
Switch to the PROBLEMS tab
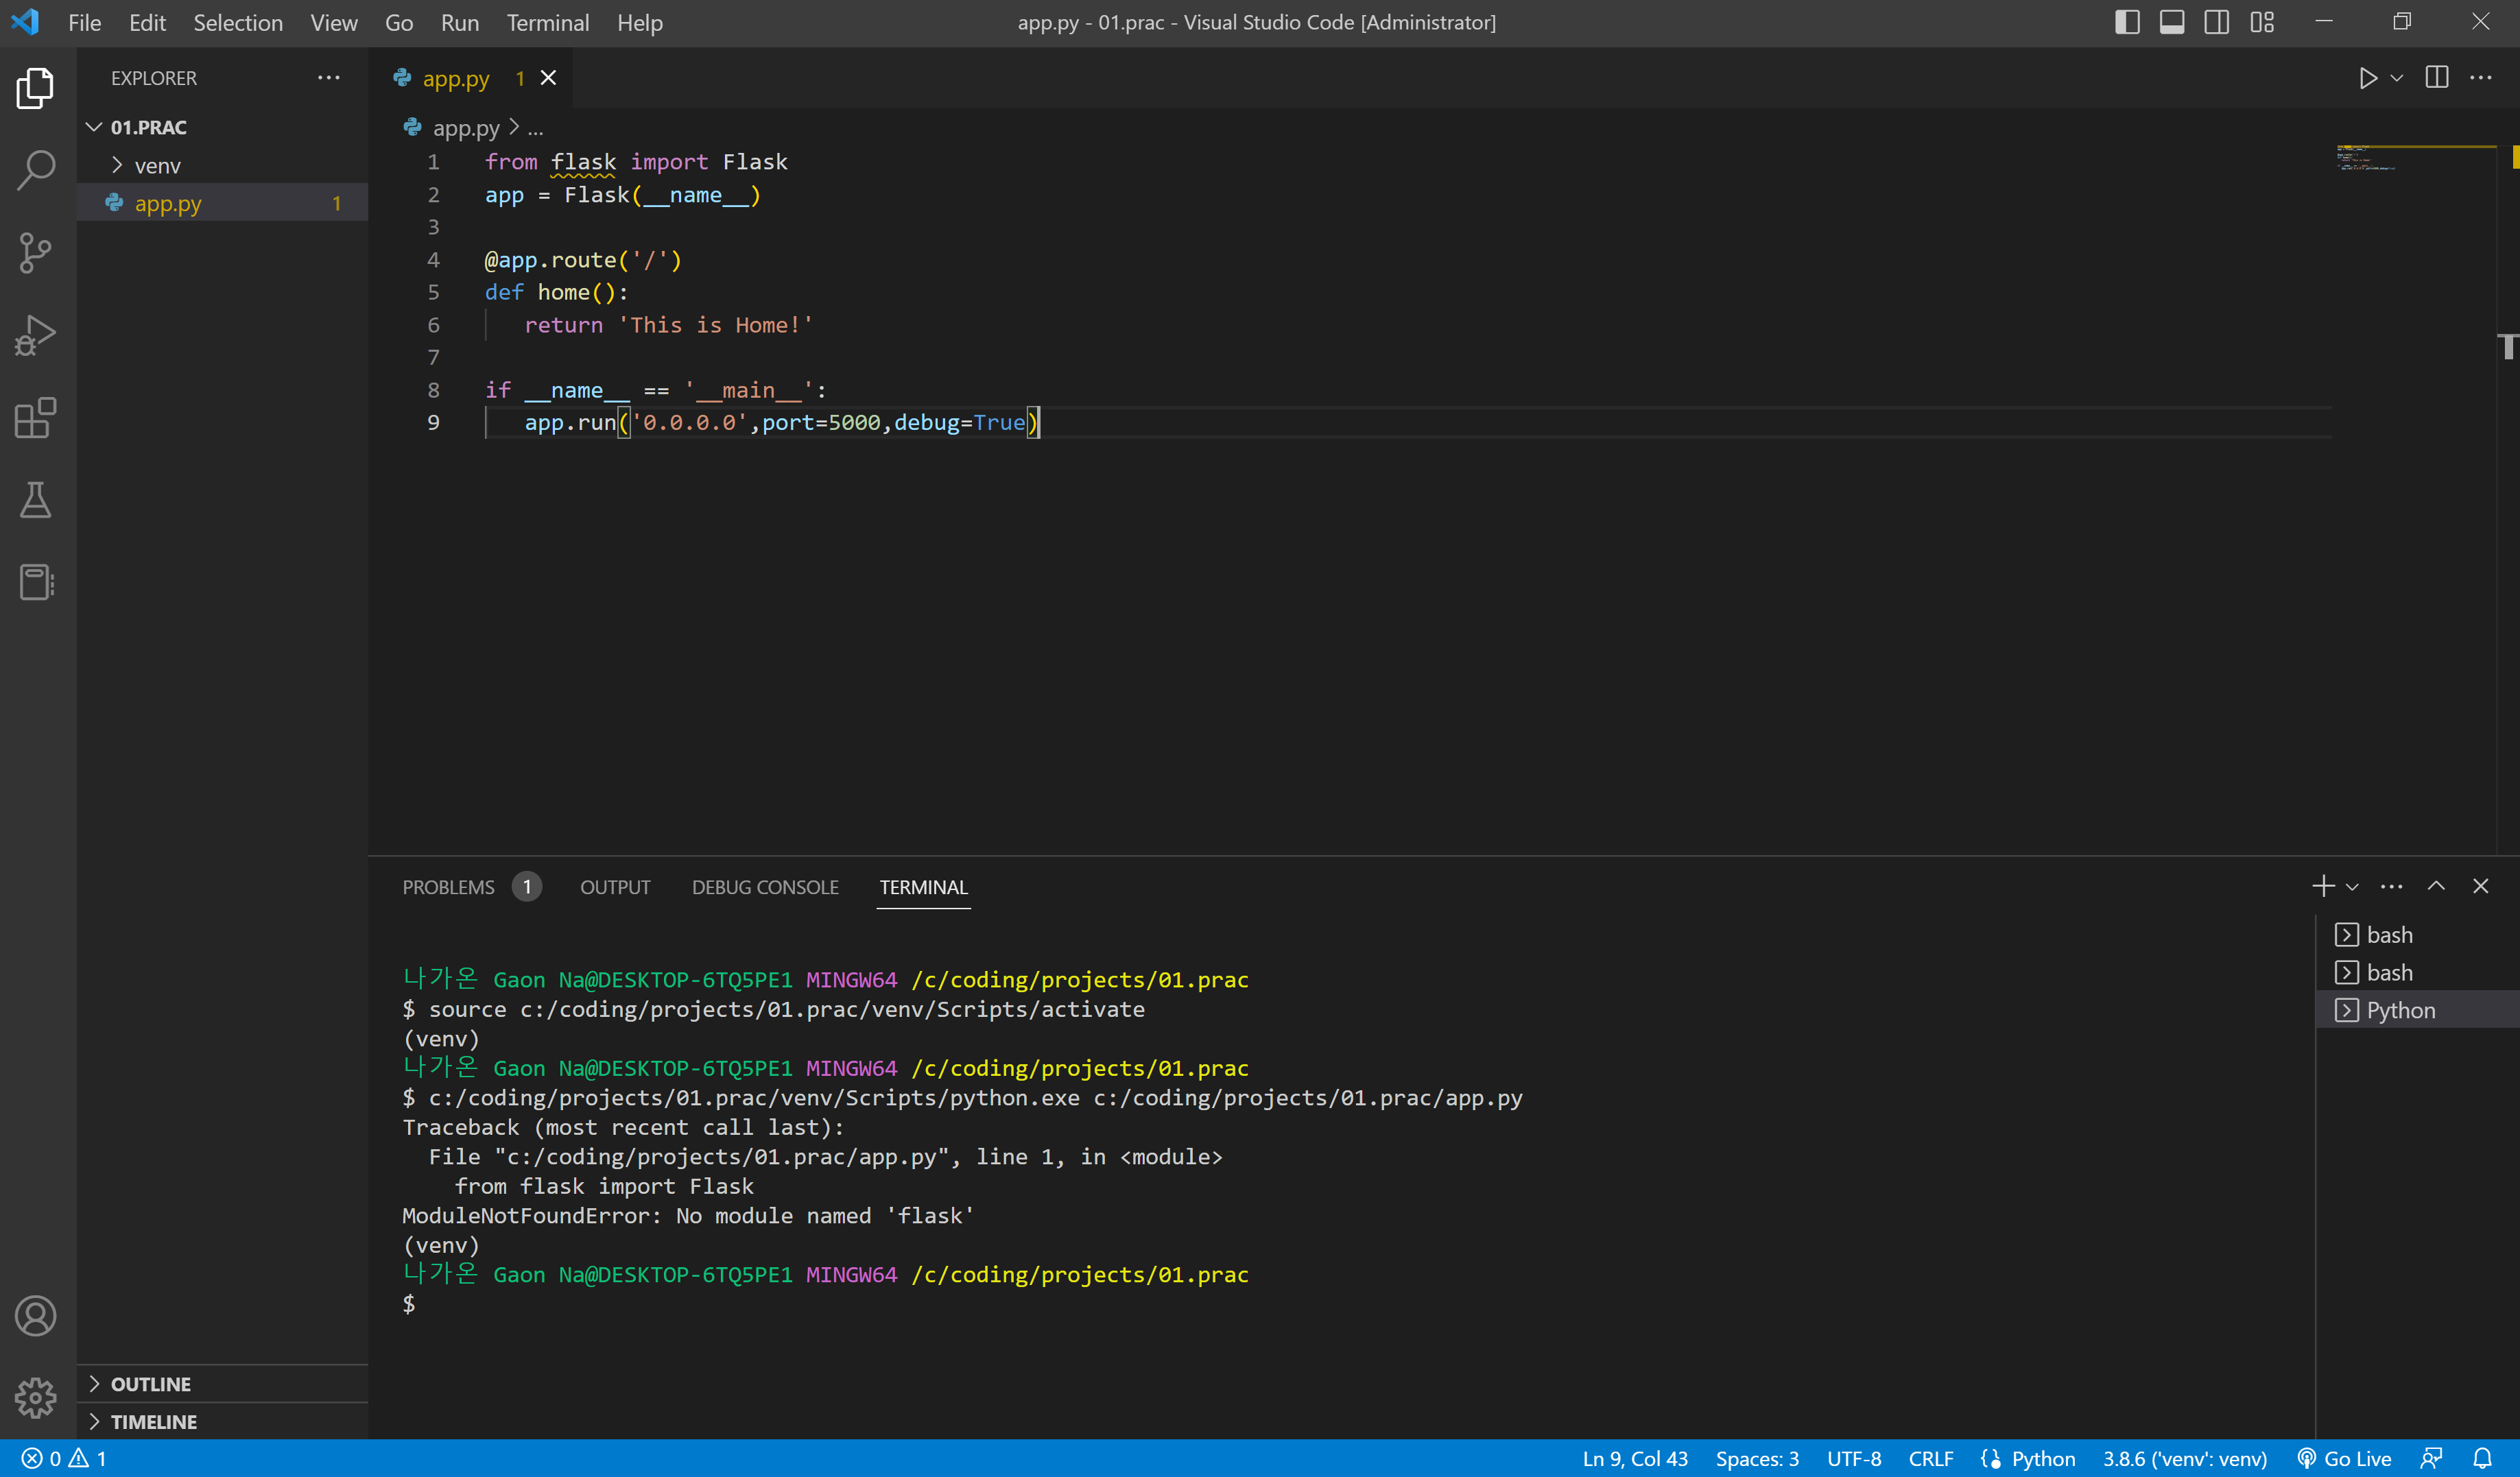point(472,887)
